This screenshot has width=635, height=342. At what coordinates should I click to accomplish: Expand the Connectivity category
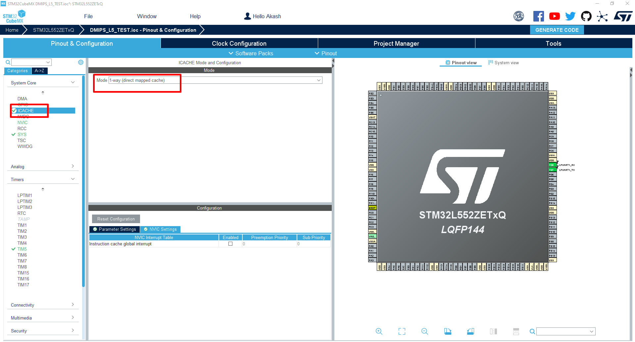pos(73,304)
